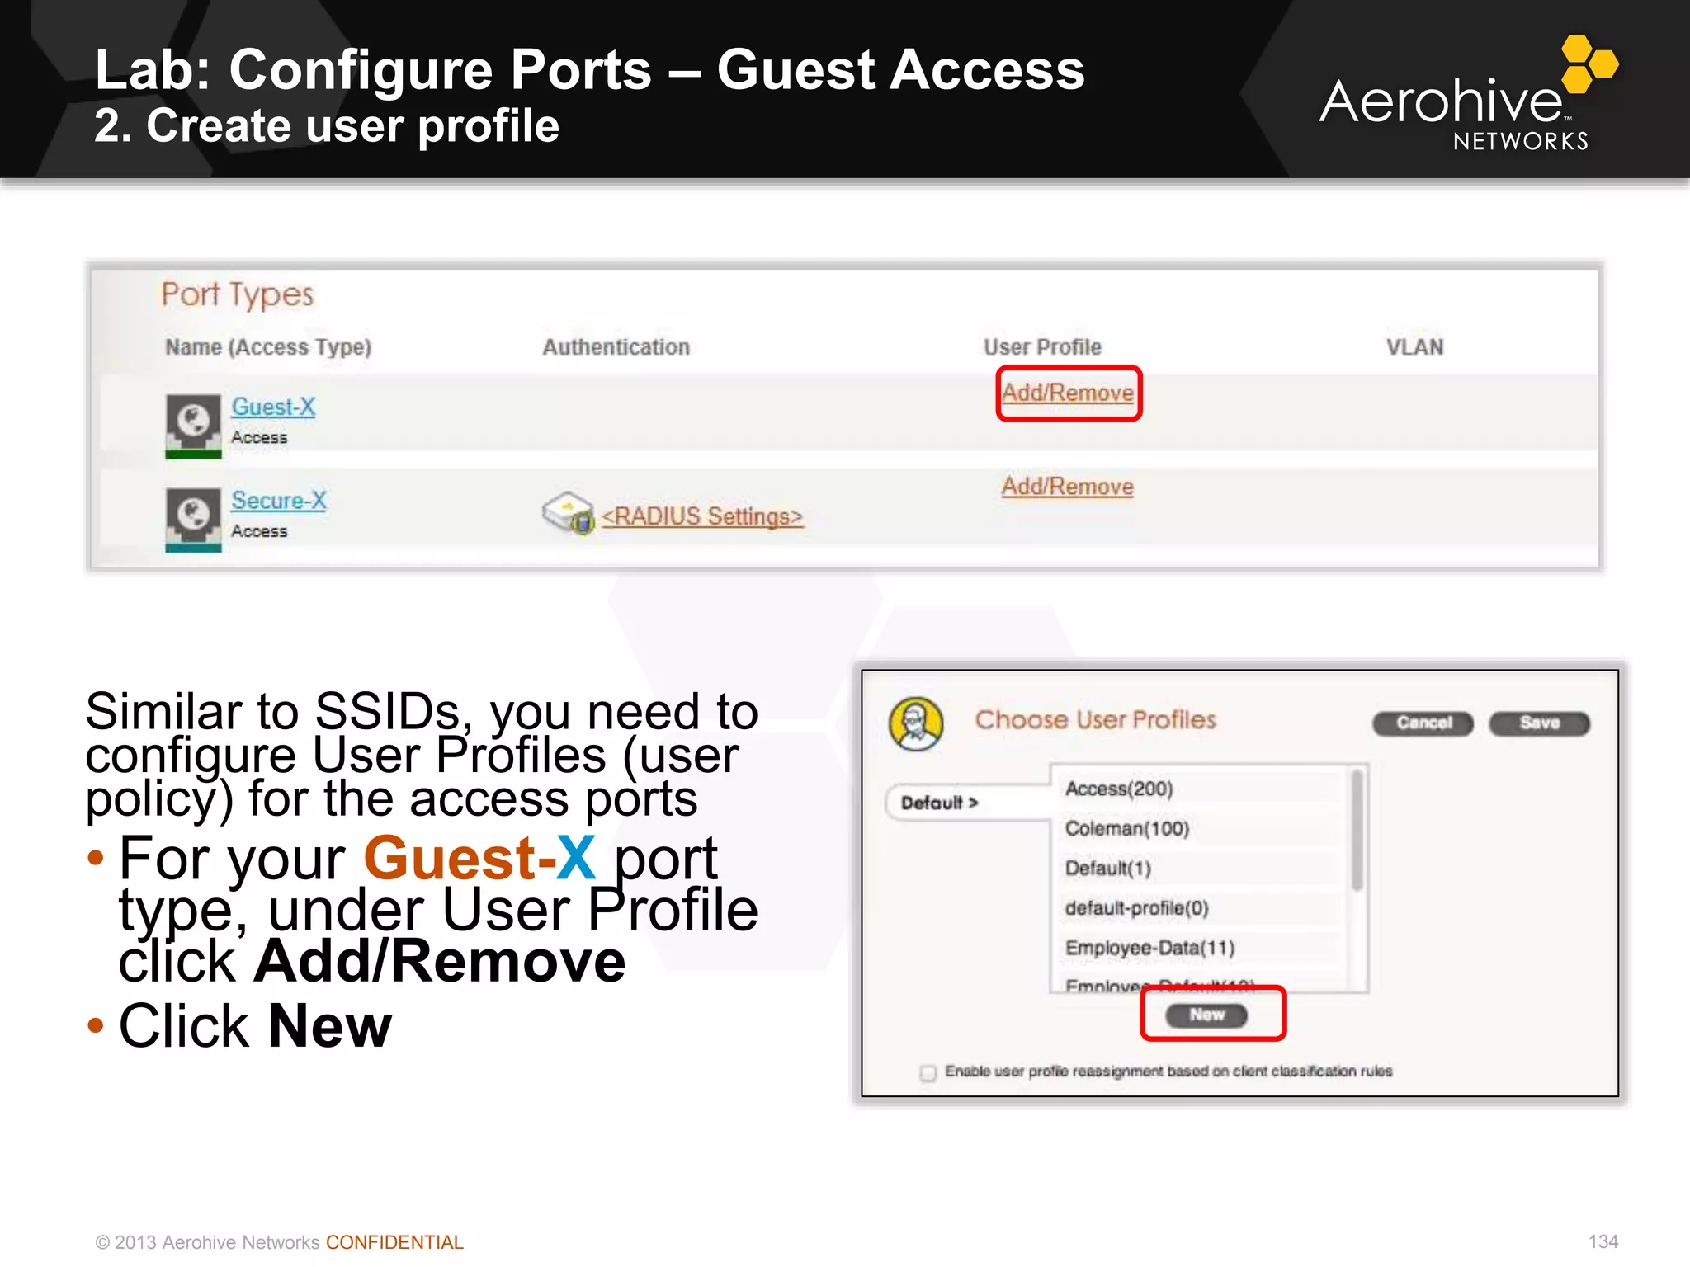Image resolution: width=1690 pixels, height=1267 pixels.
Task: Click the Save button in user profiles dialog
Action: point(1540,723)
